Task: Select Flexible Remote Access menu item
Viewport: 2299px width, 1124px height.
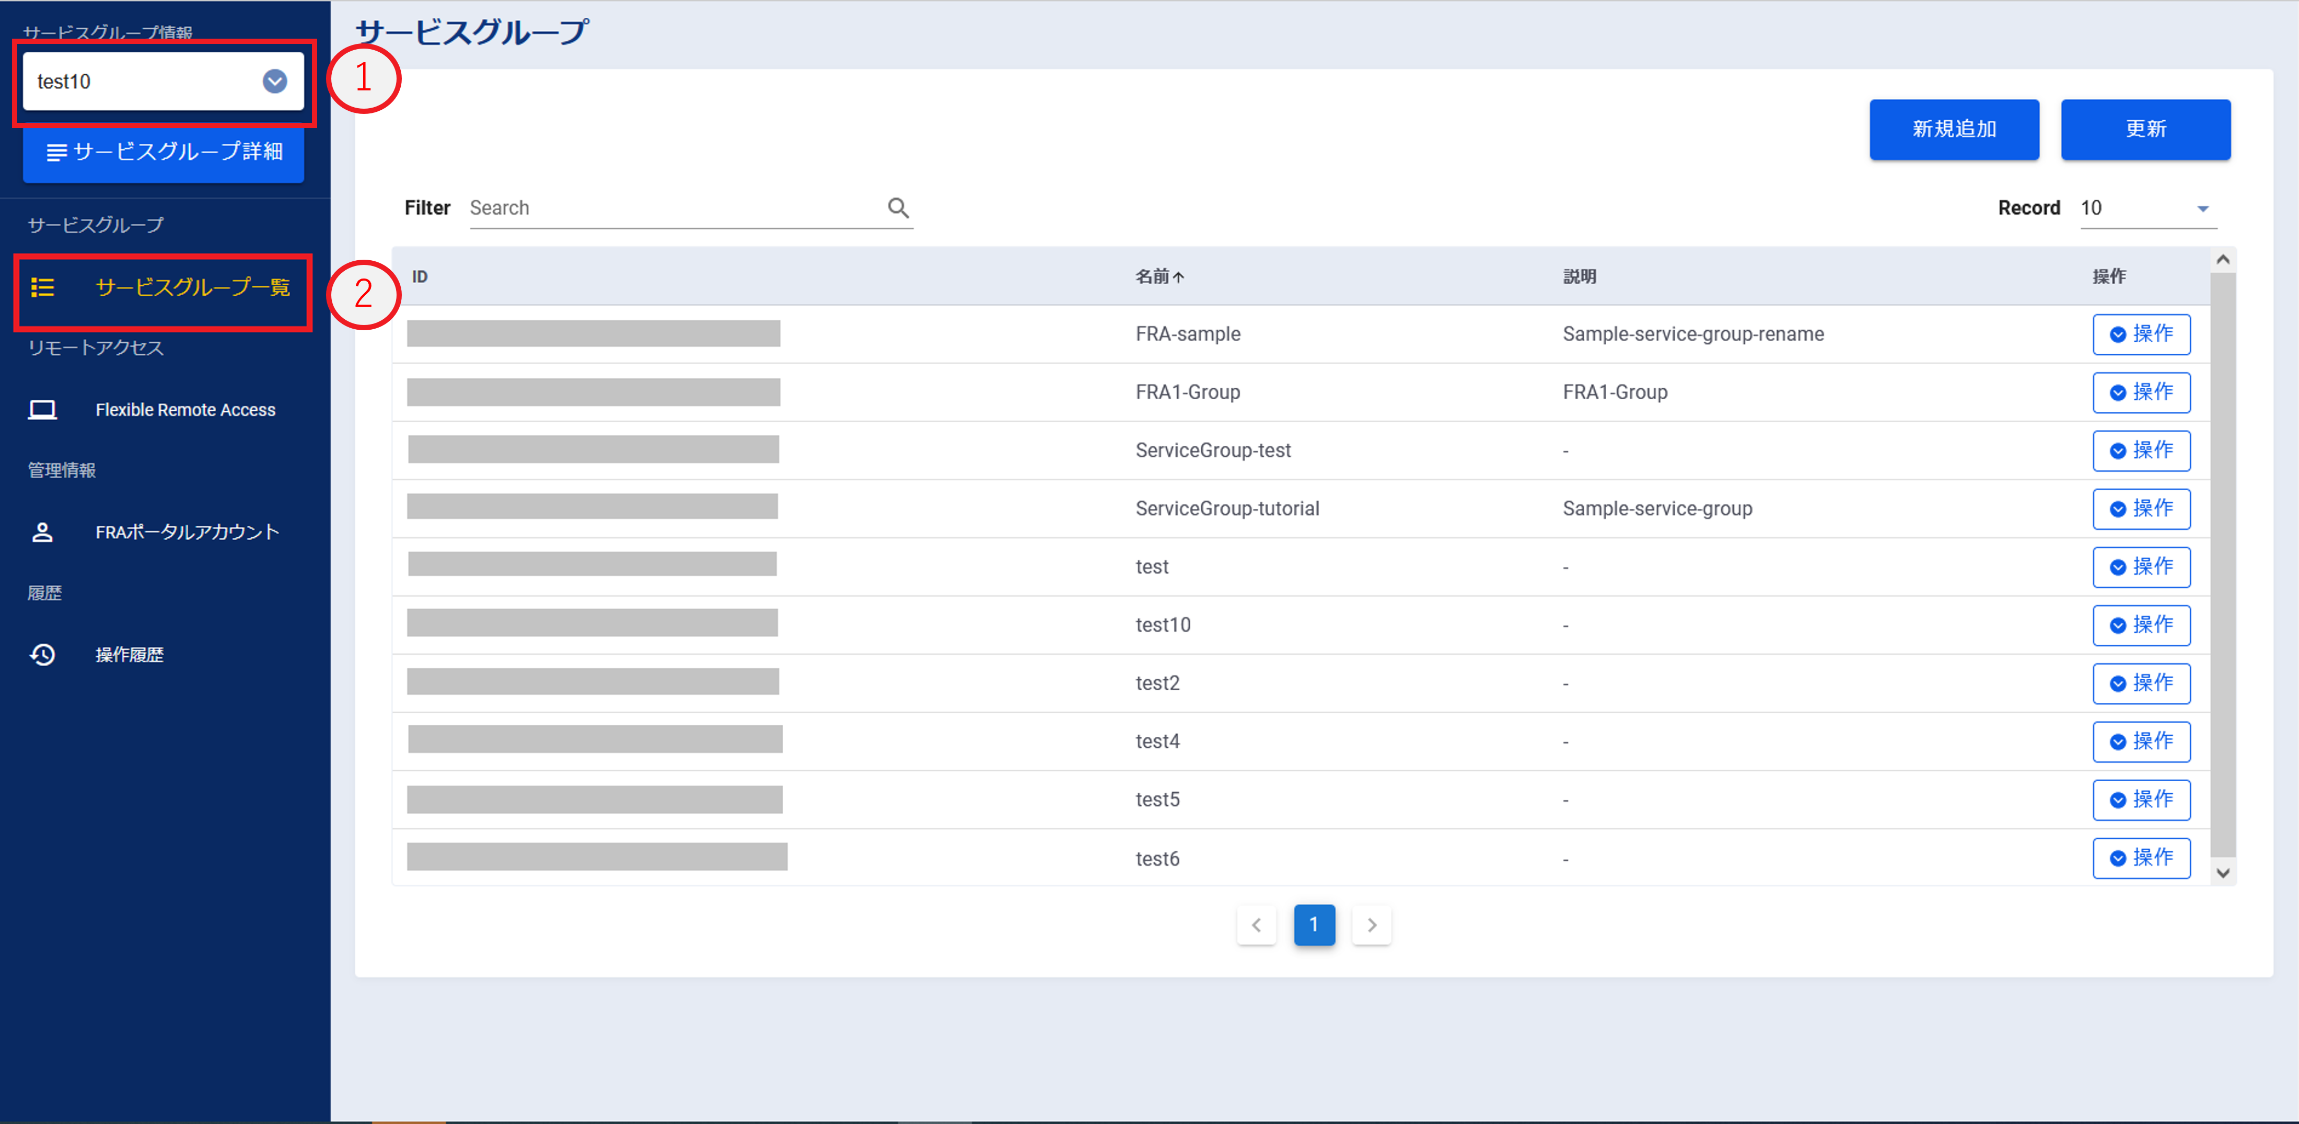Action: 185,410
